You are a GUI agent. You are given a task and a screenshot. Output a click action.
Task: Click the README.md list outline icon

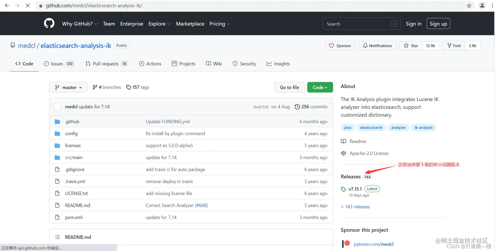(57, 237)
